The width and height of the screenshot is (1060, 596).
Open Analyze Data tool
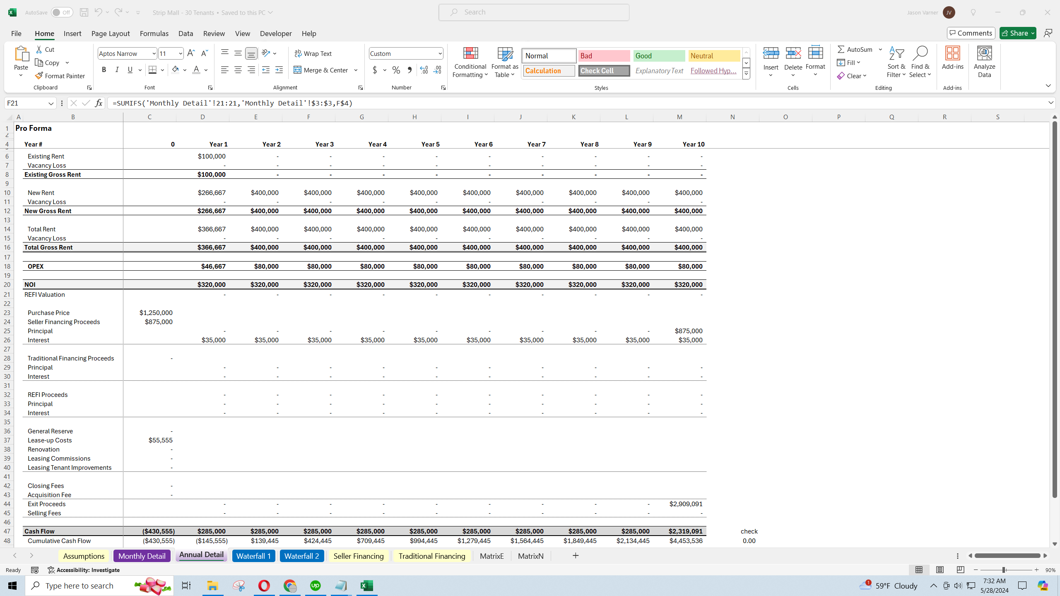point(984,62)
